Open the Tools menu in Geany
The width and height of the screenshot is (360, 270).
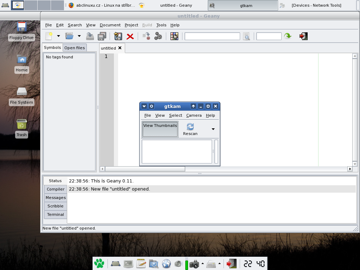point(161,25)
